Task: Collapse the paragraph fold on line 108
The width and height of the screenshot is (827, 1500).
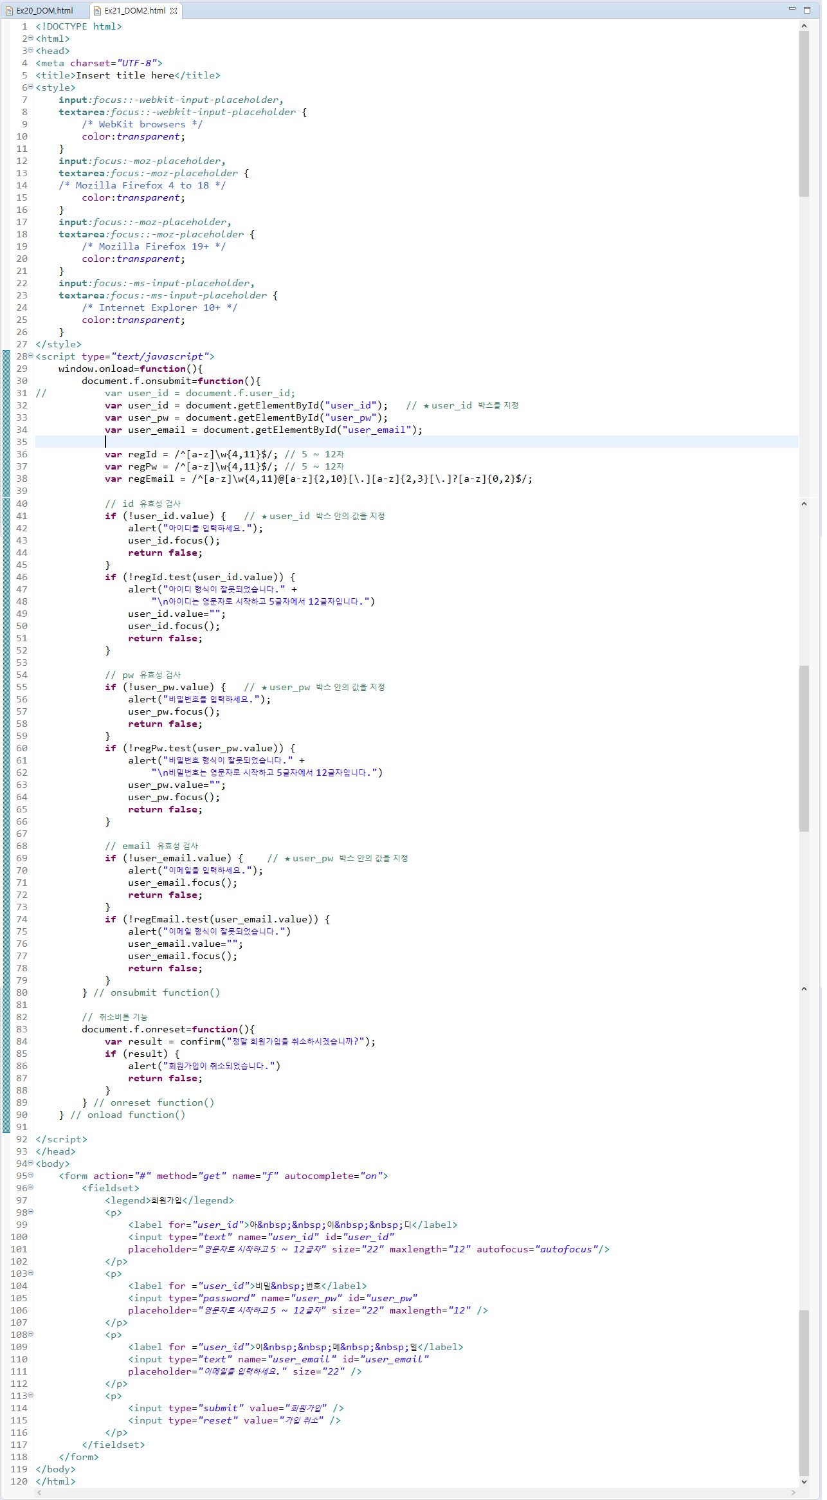Action: 31,1334
